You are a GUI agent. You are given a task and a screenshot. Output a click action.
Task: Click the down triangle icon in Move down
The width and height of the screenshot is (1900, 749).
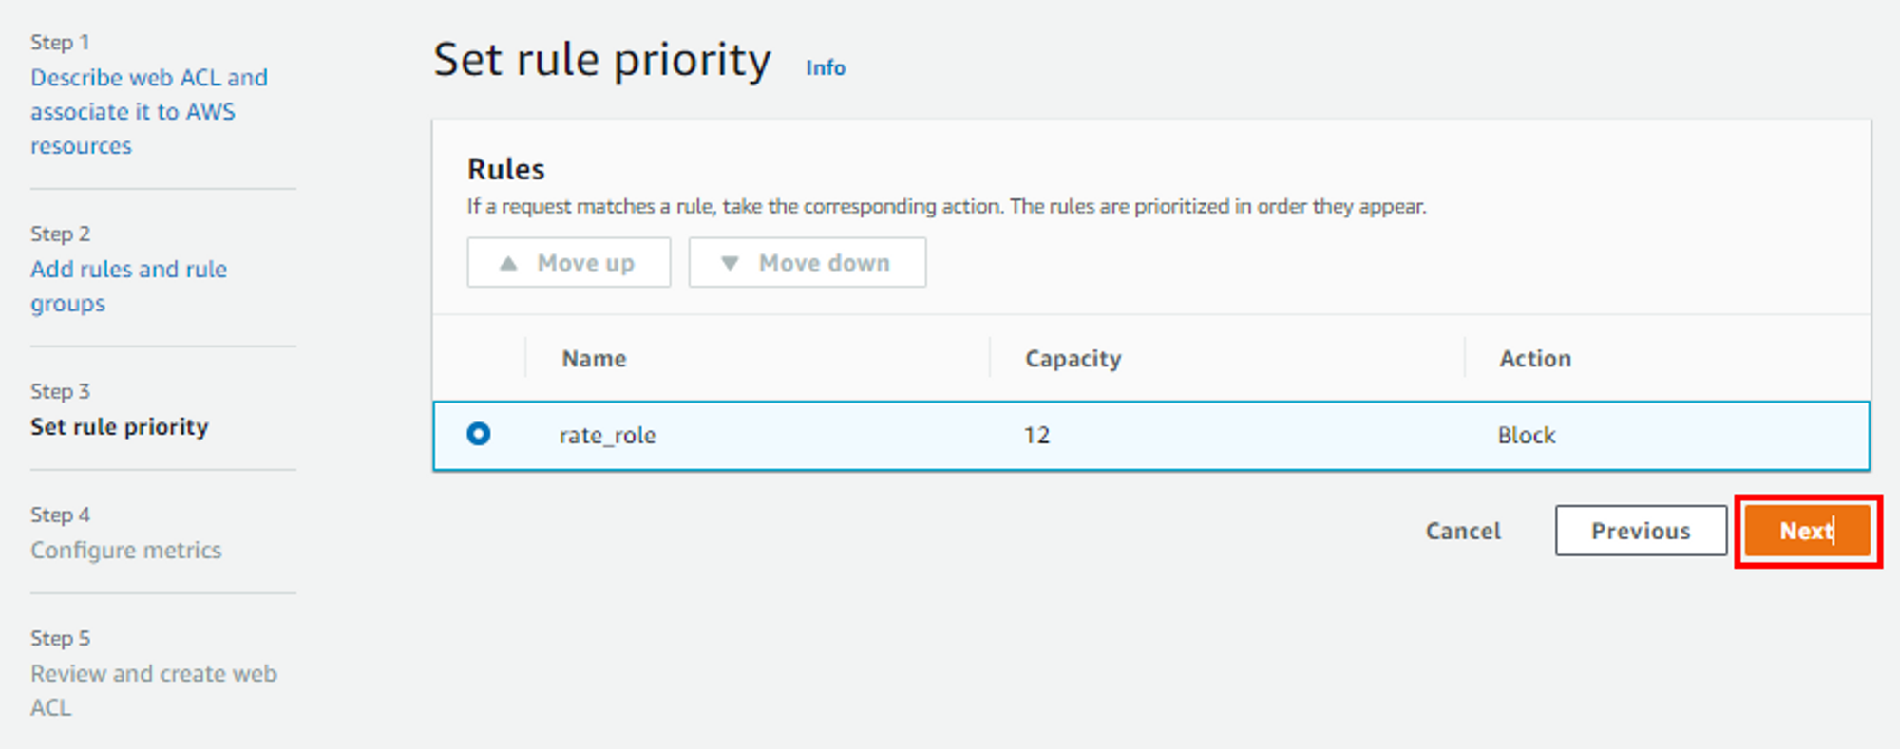pos(730,263)
